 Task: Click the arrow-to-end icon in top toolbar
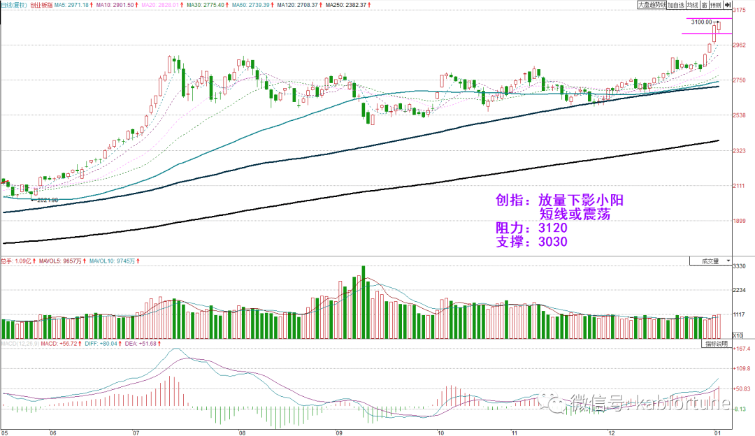coord(728,5)
